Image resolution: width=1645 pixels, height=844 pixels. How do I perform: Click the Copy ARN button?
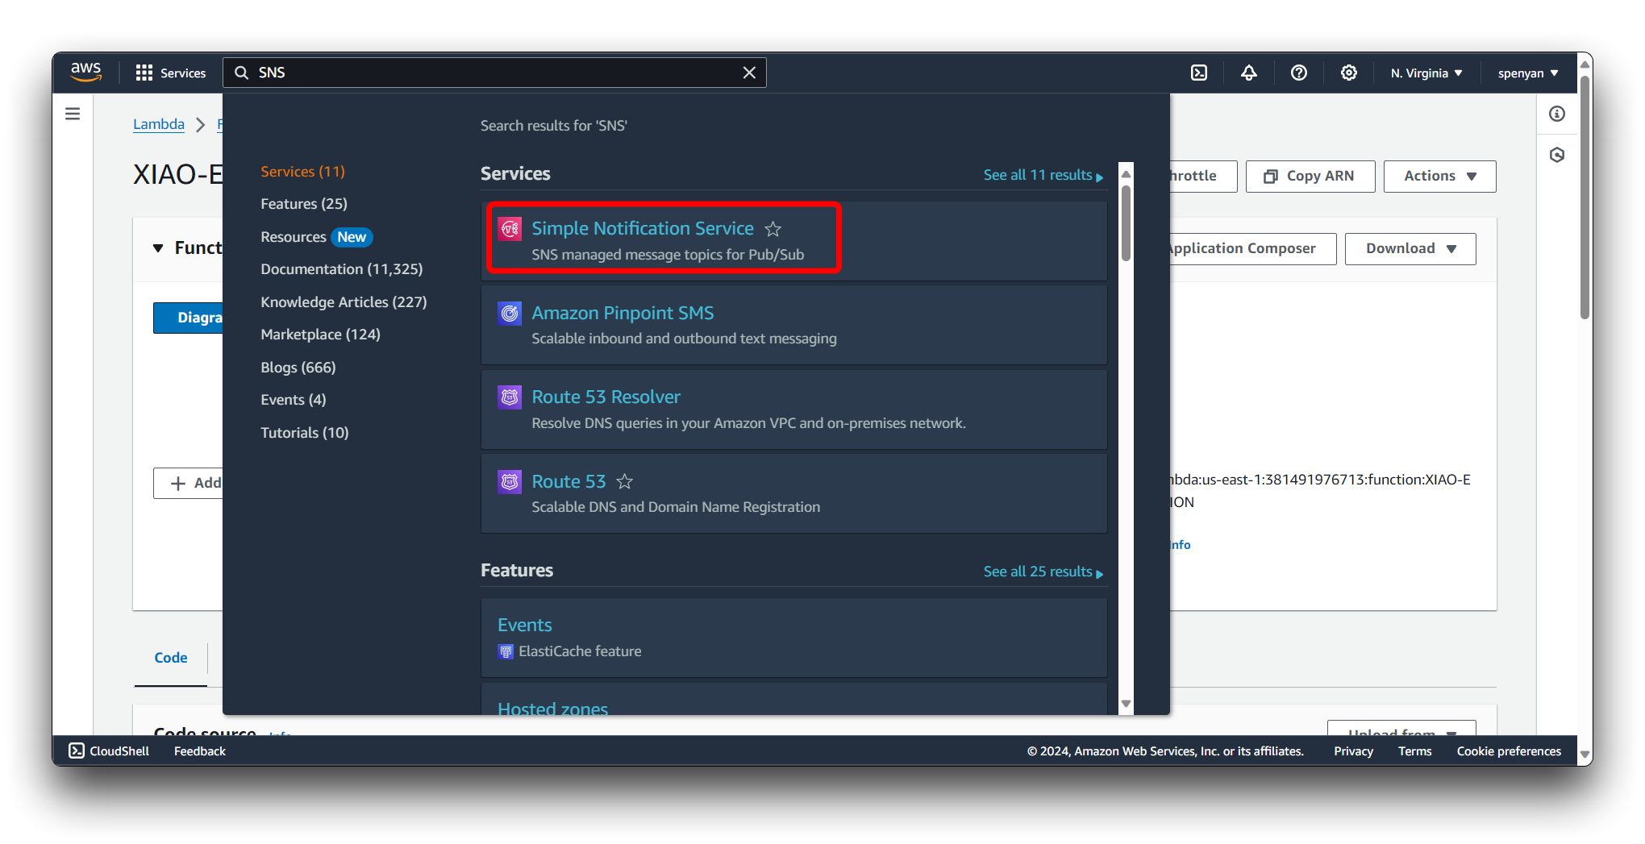(1310, 176)
